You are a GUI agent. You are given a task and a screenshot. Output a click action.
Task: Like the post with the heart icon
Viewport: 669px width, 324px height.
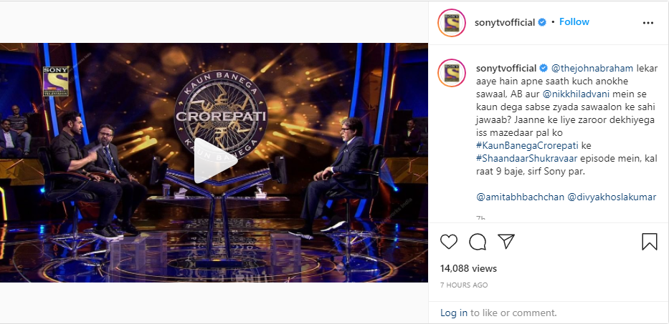pyautogui.click(x=449, y=242)
